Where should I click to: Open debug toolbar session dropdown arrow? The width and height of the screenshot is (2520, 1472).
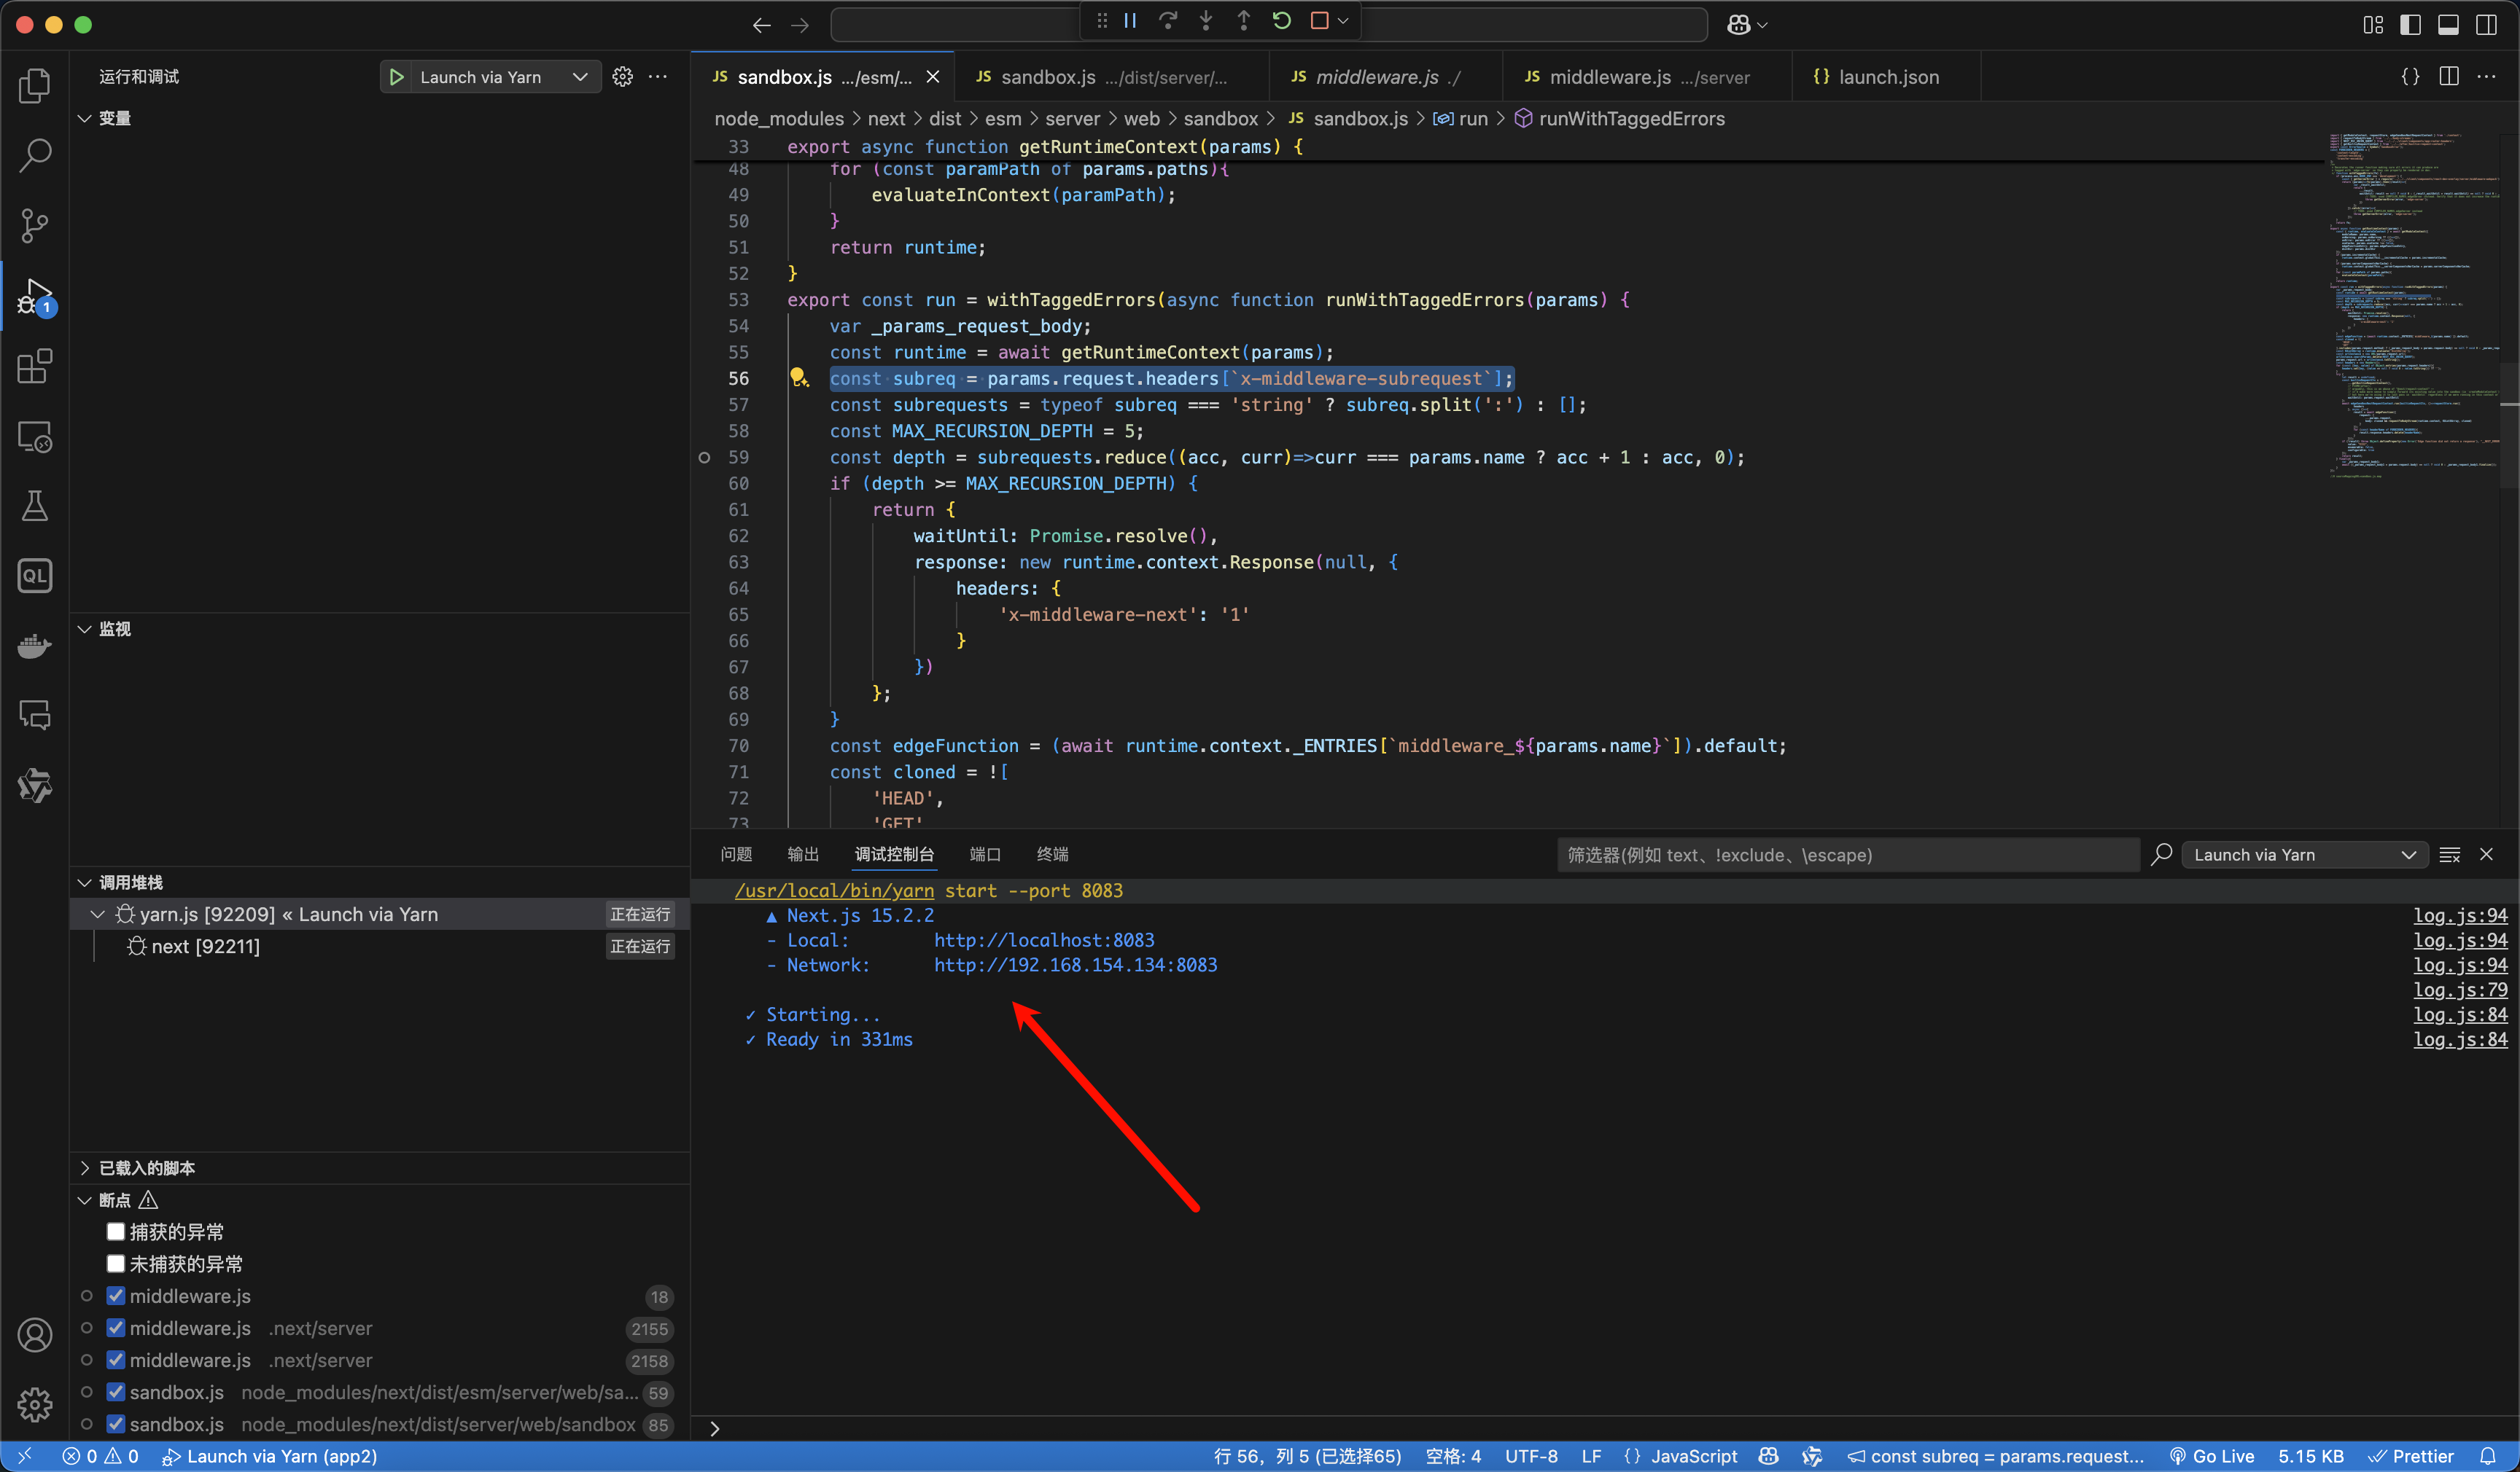pyautogui.click(x=1344, y=21)
